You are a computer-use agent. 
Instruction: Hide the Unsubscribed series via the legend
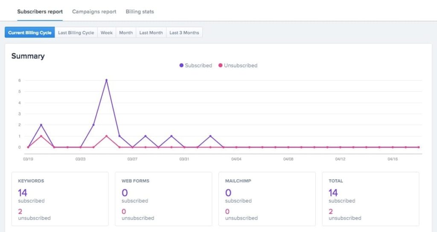[x=238, y=66]
